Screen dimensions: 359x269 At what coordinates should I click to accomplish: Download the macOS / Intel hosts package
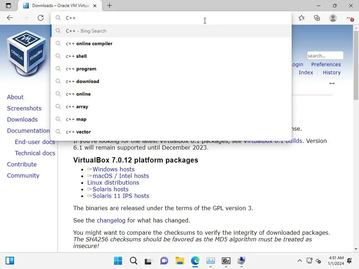point(121,176)
